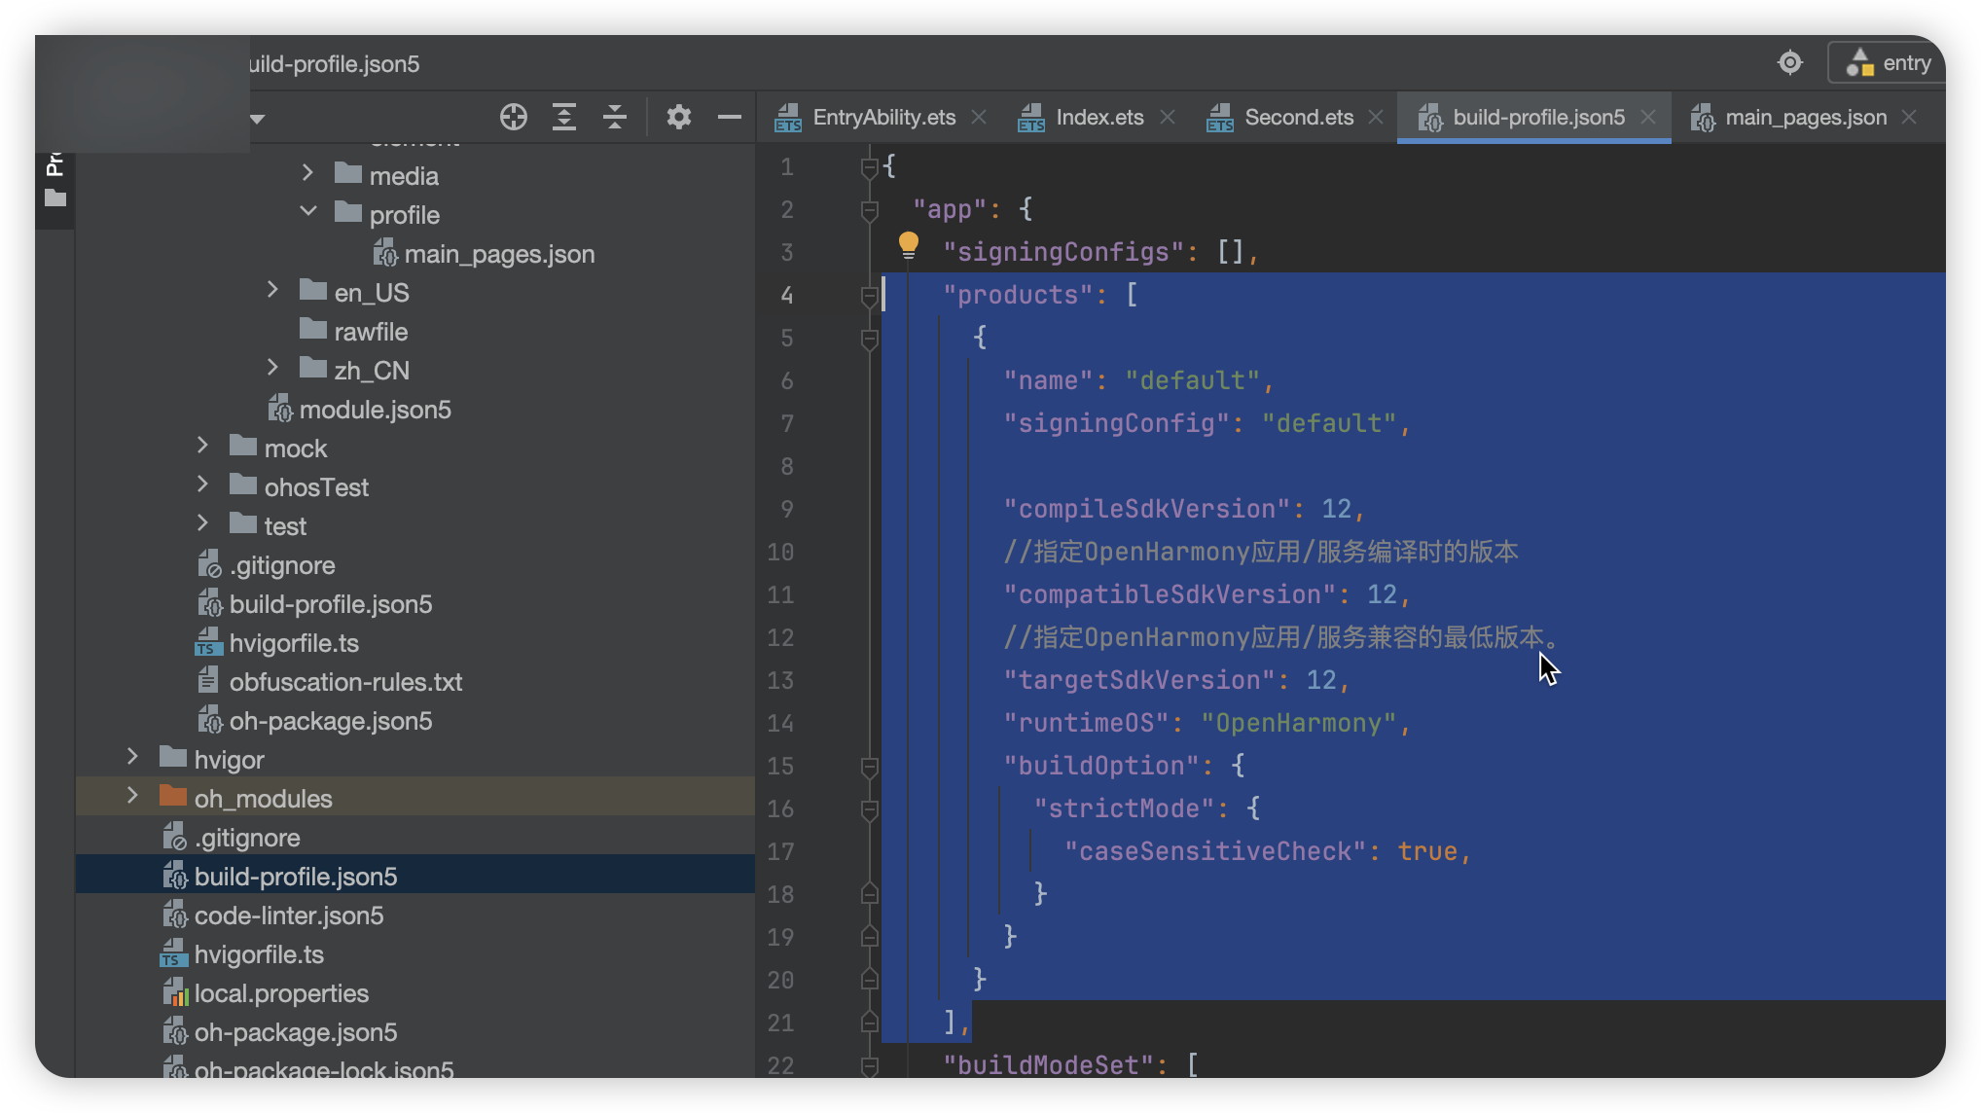The height and width of the screenshot is (1113, 1981).
Task: Click the Project tool window folder icon
Action: tap(55, 198)
